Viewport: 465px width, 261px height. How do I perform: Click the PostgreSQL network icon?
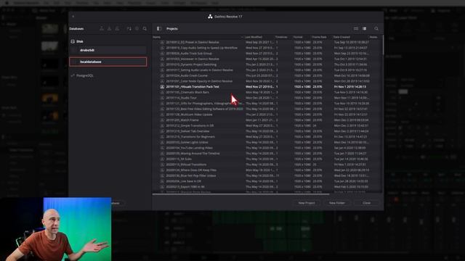(73, 75)
